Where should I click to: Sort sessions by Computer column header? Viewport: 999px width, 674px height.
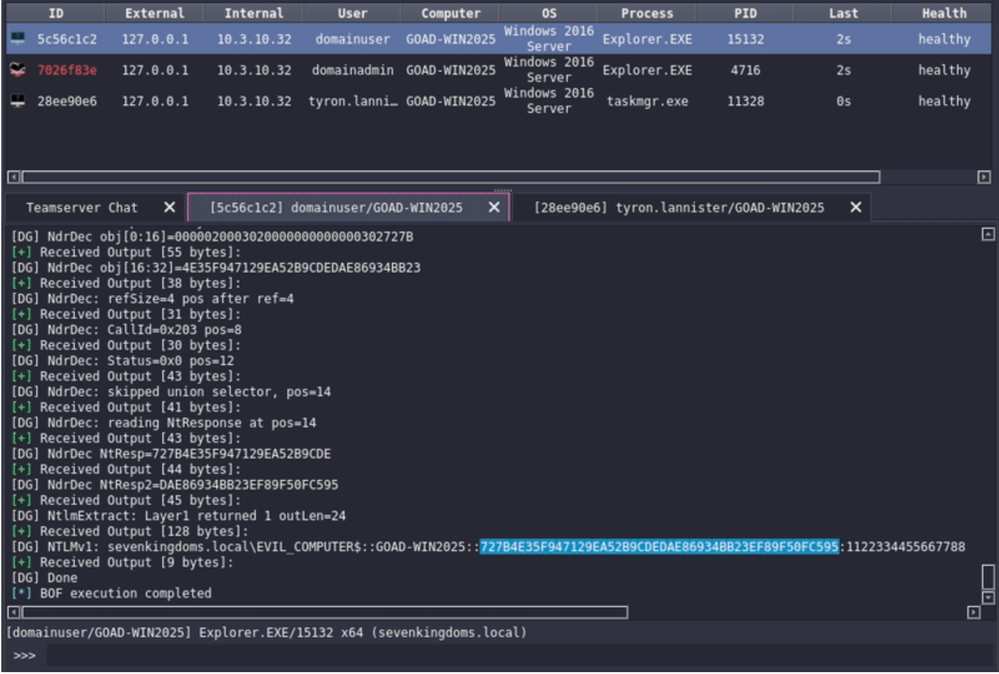click(x=451, y=13)
